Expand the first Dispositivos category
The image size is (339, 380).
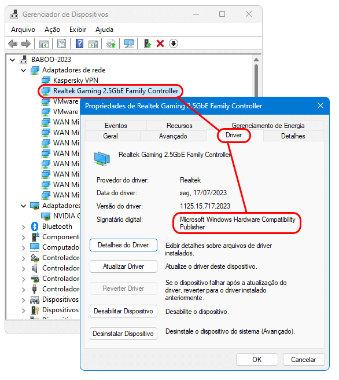tap(24, 300)
